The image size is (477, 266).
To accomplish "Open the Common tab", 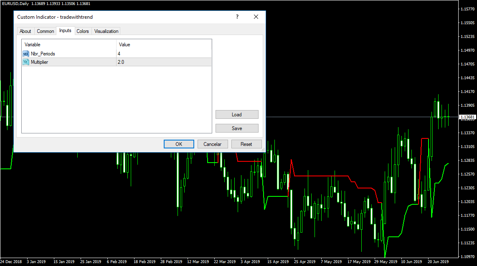I will 46,31.
